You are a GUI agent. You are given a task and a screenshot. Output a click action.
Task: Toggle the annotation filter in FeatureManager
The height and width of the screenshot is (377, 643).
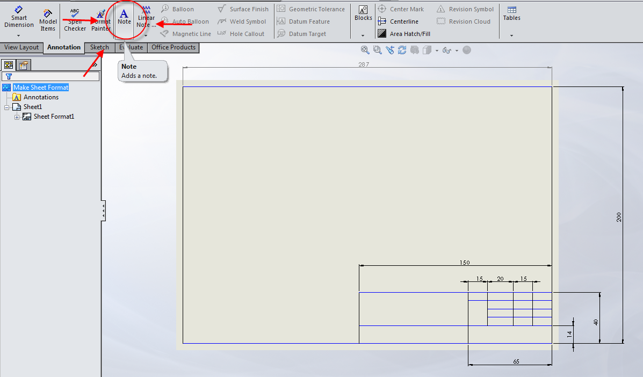pyautogui.click(x=10, y=76)
